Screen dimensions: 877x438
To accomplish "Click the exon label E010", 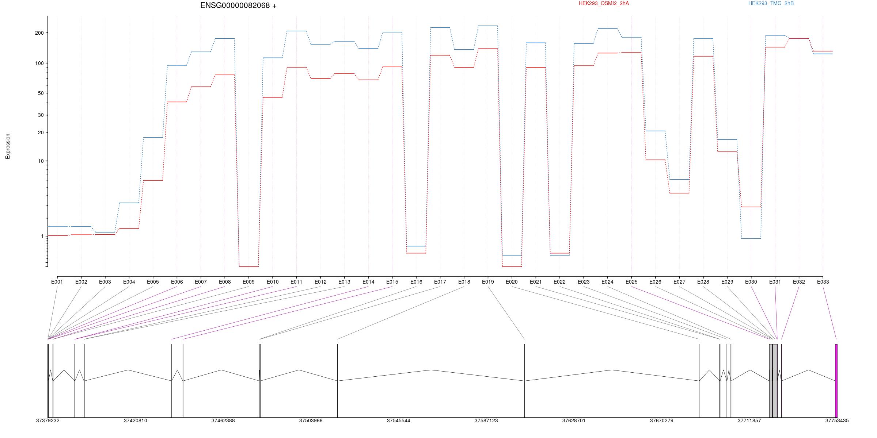I will point(273,282).
